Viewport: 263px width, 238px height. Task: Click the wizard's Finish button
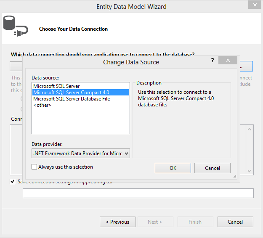(195, 222)
